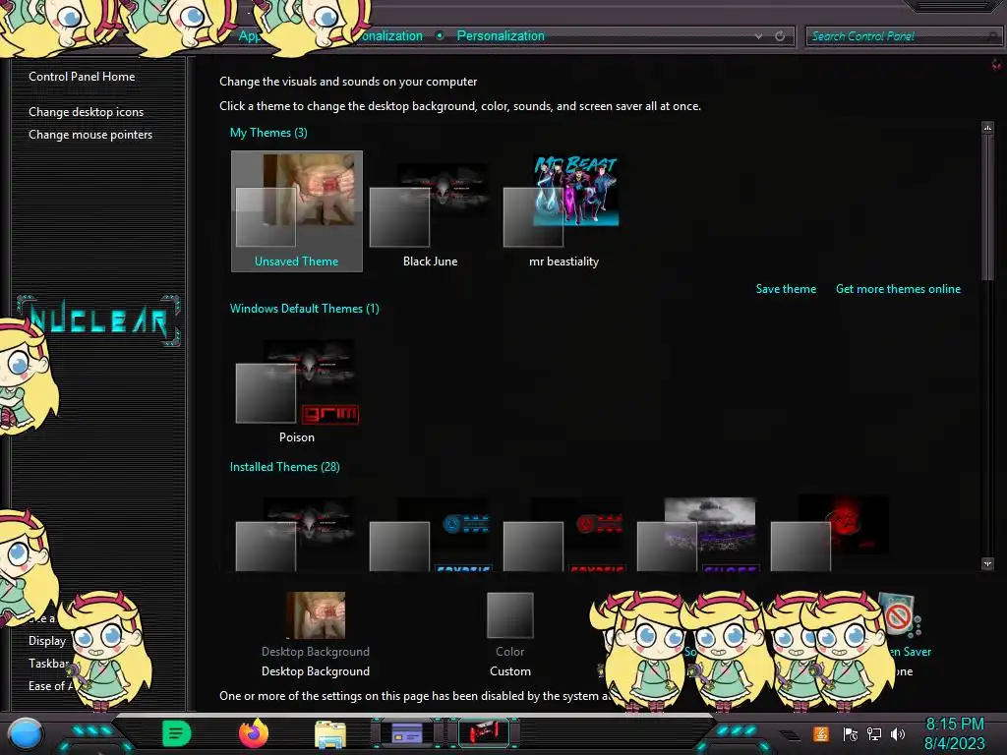Refresh the address bar

[780, 36]
